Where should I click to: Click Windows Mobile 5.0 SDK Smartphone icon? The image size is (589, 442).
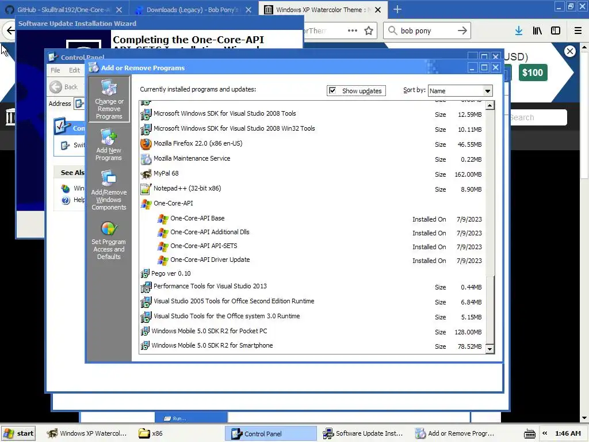point(145,345)
